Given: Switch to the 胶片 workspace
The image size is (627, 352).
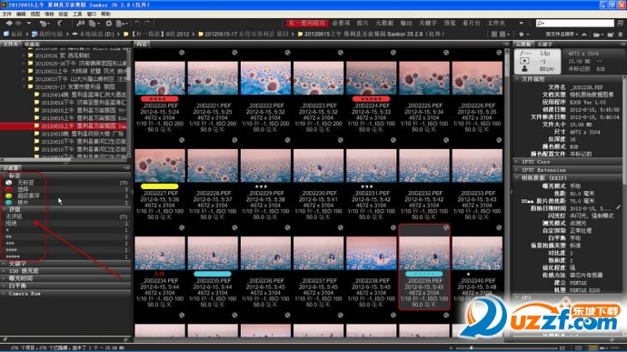Looking at the screenshot, I should 363,24.
